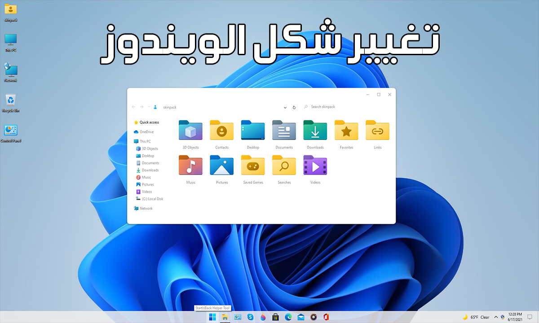Open the Downloads folder icon in the file pane

(315, 131)
